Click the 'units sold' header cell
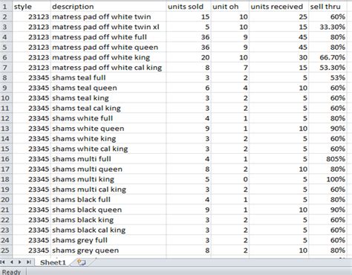 [189, 7]
